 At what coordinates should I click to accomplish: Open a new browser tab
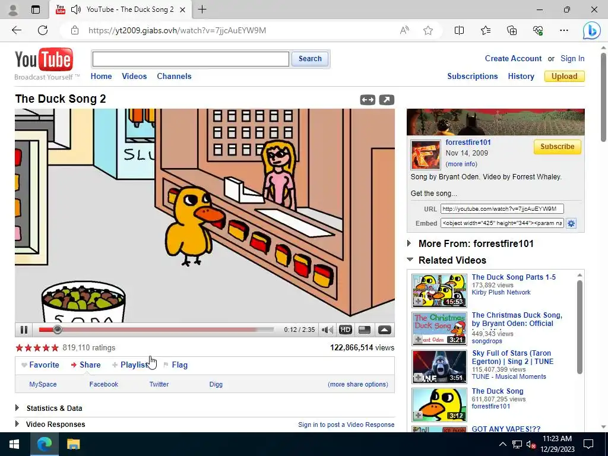(202, 9)
